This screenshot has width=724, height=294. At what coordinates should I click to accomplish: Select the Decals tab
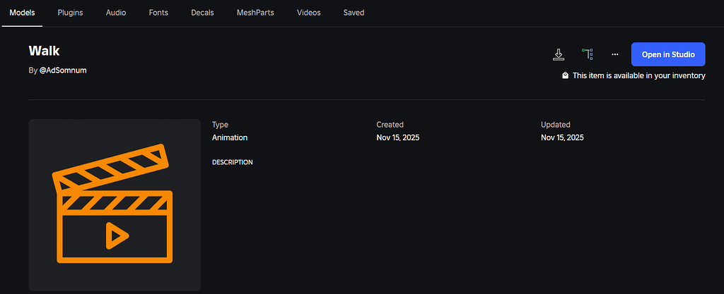[x=202, y=13]
